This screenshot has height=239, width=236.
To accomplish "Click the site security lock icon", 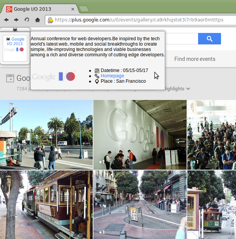I will point(50,20).
